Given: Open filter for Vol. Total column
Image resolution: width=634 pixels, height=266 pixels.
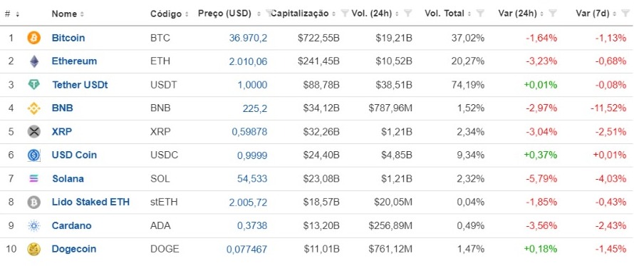Looking at the screenshot, I should pyautogui.click(x=480, y=14).
